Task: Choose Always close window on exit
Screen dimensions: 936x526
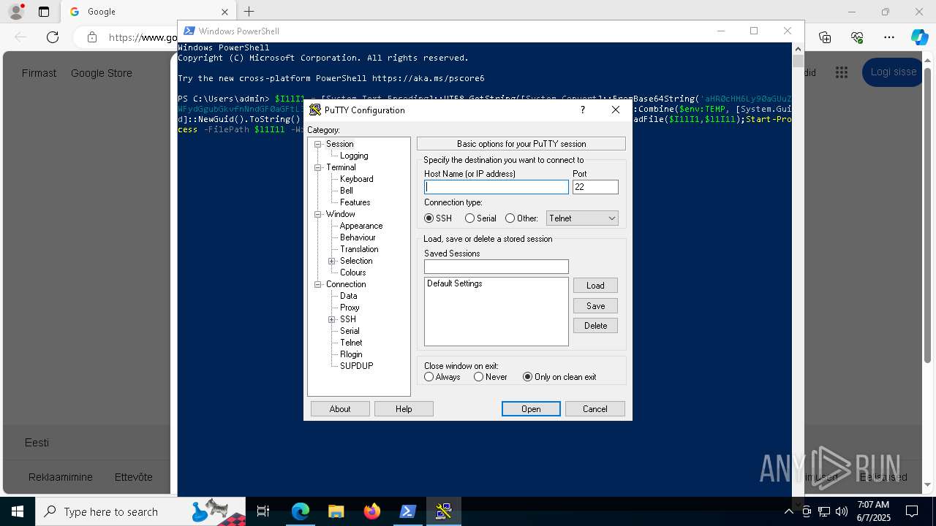Action: 429,377
